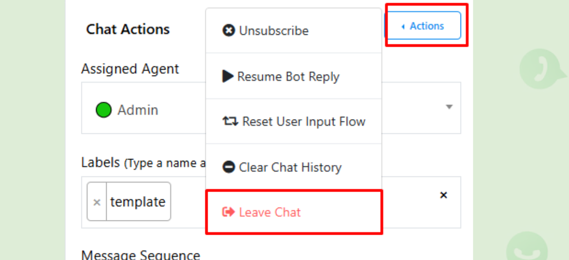Screen dimensions: 569x260
Task: Click the play icon beside Resume Bot Reply
Action: [228, 76]
